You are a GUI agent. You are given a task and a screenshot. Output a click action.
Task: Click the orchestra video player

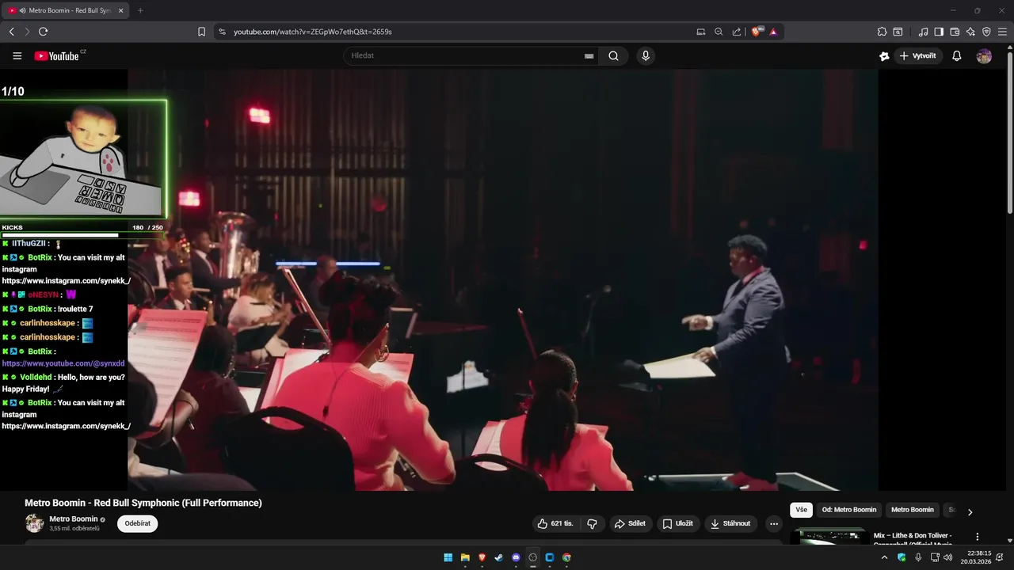502,279
